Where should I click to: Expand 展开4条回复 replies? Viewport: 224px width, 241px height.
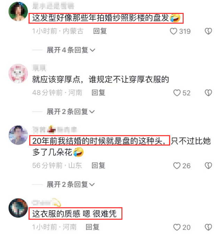tap(71, 50)
